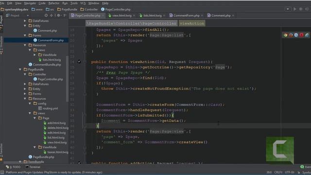Open the Terminal tool window
The width and height of the screenshot is (311, 175).
click(33, 167)
